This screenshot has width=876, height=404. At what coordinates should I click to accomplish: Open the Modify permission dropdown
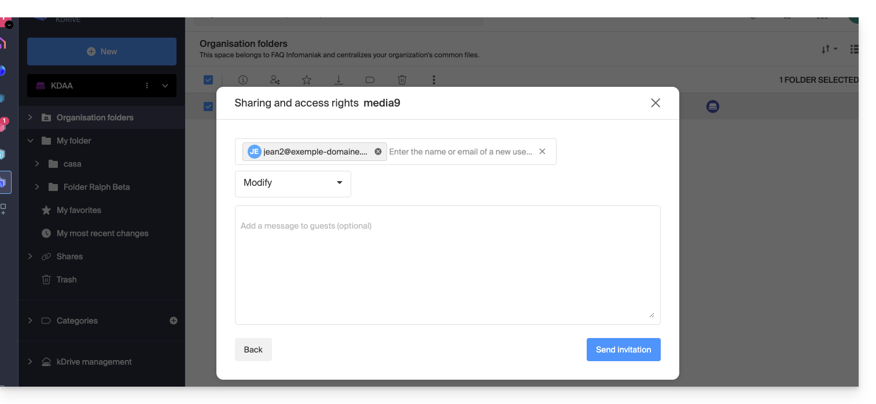point(293,183)
